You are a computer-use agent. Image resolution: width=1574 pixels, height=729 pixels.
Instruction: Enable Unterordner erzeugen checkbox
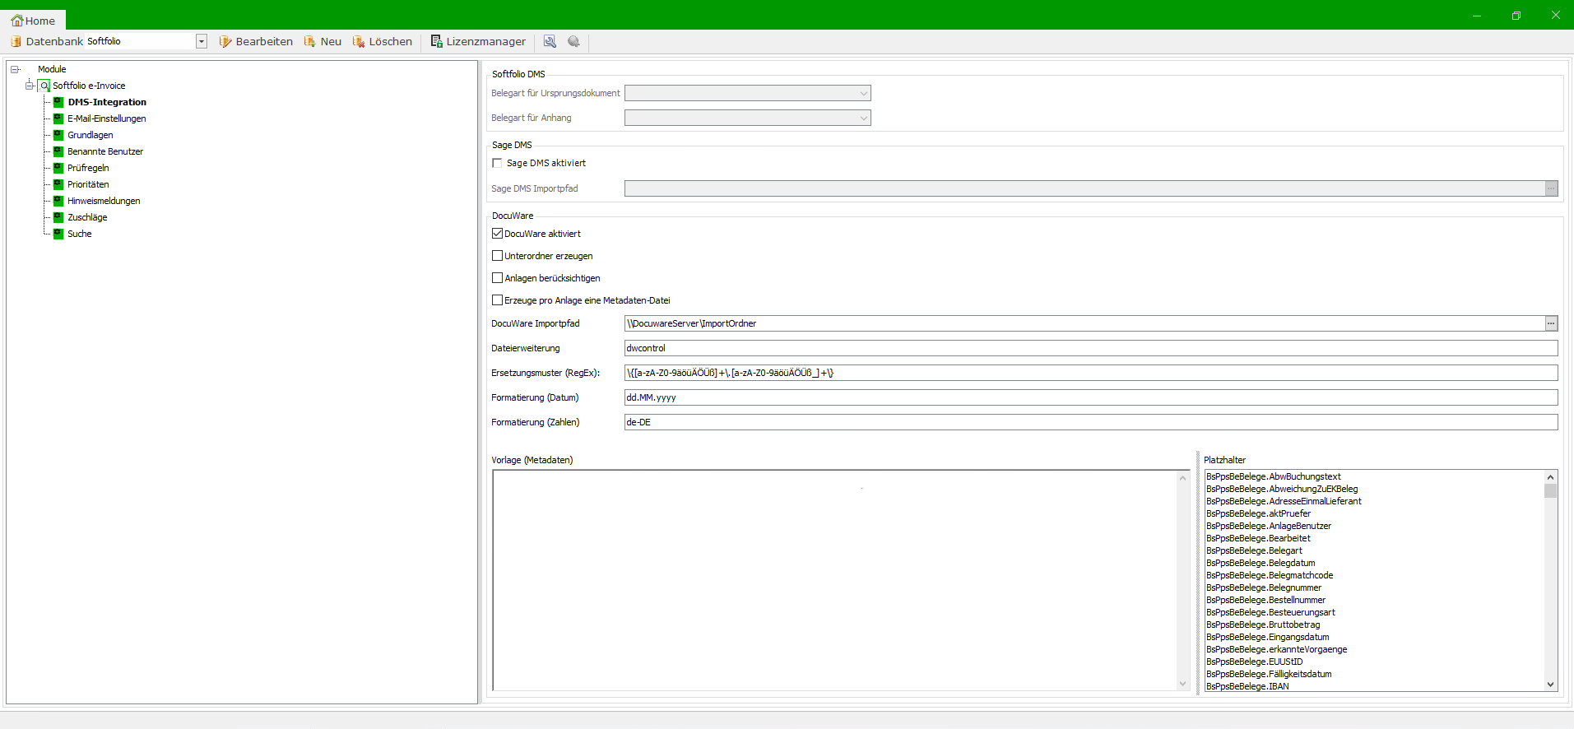tap(497, 256)
